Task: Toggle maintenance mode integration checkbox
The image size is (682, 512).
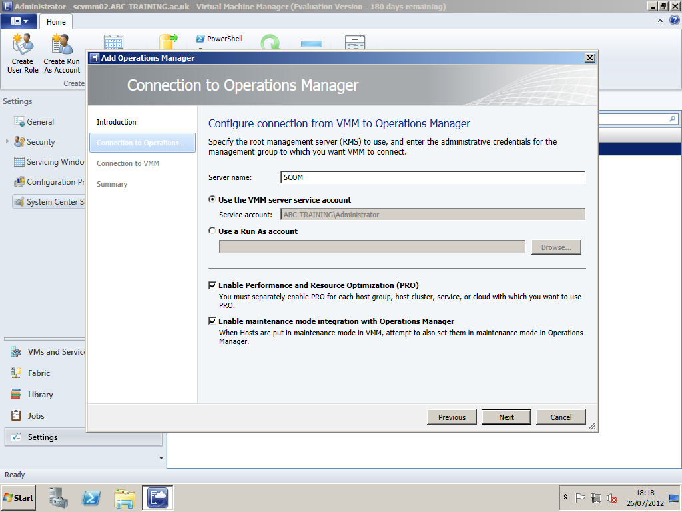Action: point(212,321)
